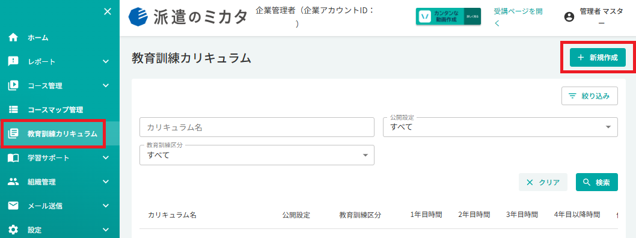Select 教育訓練カリキュラム menu item
The image size is (636, 238).
point(60,133)
